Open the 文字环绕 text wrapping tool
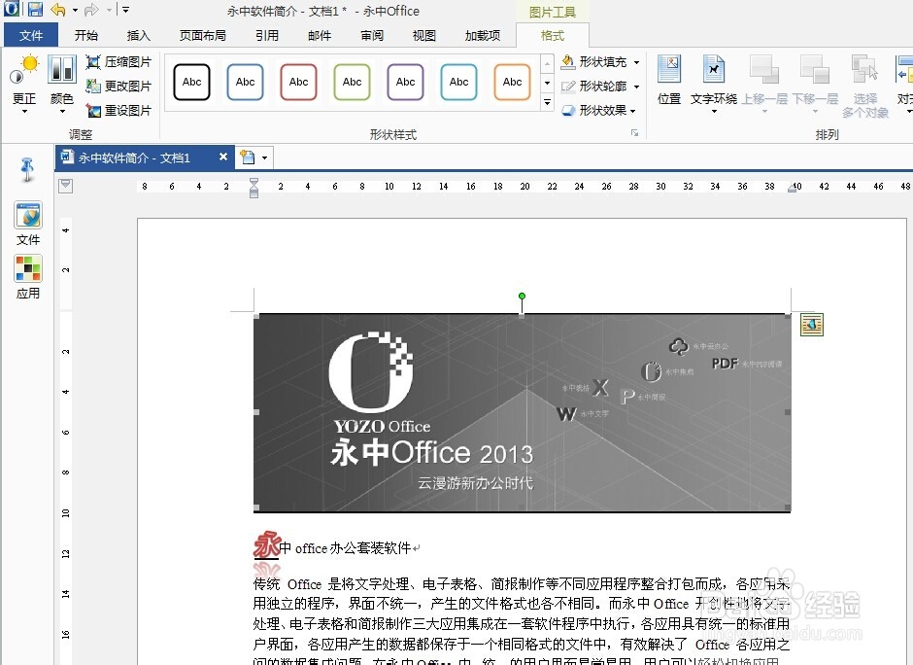This screenshot has width=913, height=665. (713, 85)
